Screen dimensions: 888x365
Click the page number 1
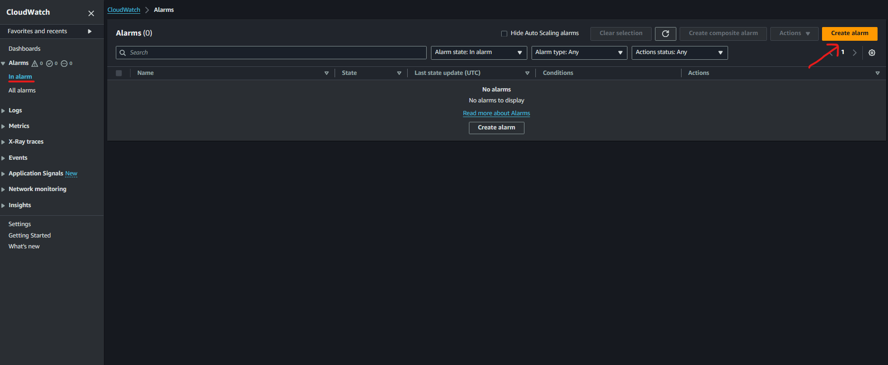click(843, 52)
